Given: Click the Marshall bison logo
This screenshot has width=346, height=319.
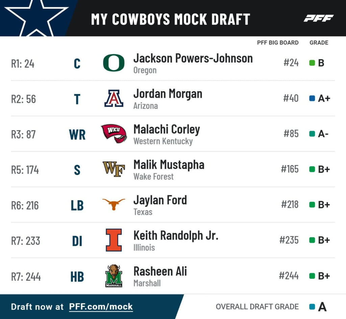Looking at the screenshot, I should coord(114,275).
